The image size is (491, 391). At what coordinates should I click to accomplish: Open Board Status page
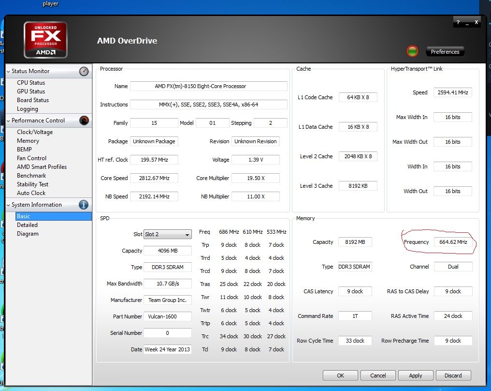click(33, 100)
